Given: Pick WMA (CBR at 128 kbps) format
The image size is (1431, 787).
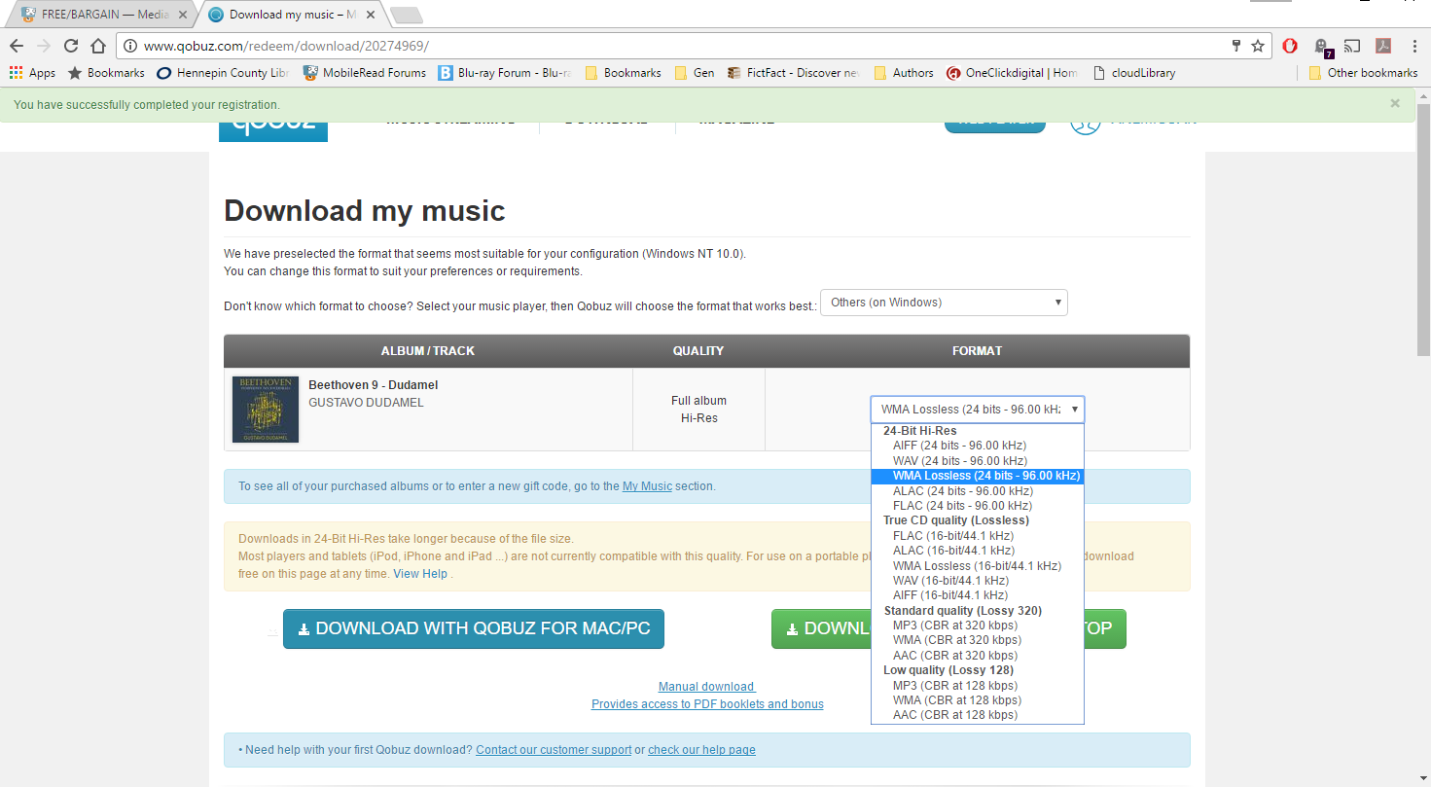Looking at the screenshot, I should [977, 700].
